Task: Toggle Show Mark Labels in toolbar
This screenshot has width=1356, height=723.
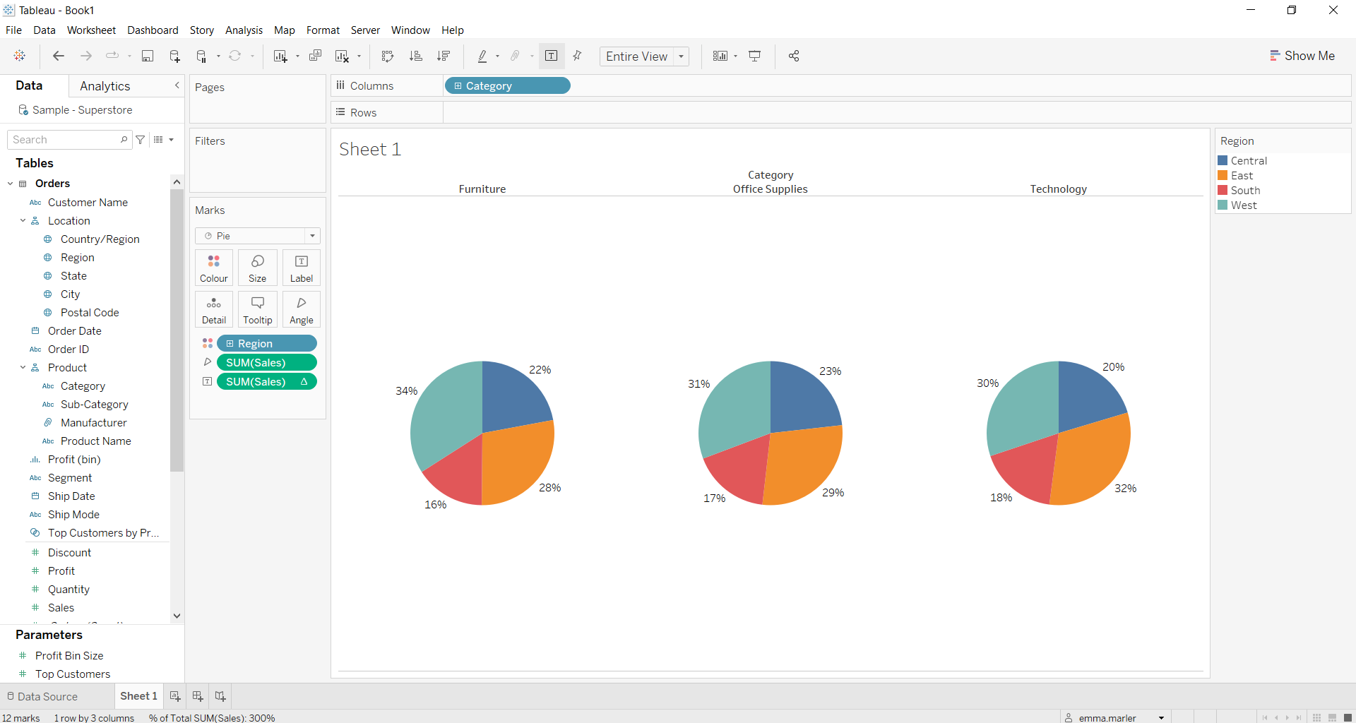Action: 552,56
